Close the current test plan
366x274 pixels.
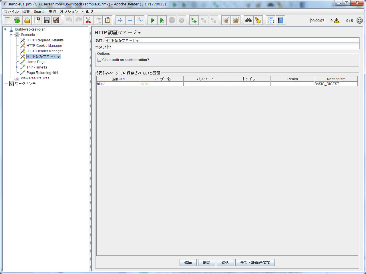tap(37, 20)
